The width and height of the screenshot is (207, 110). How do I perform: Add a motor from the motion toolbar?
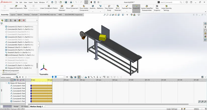pos(86,77)
